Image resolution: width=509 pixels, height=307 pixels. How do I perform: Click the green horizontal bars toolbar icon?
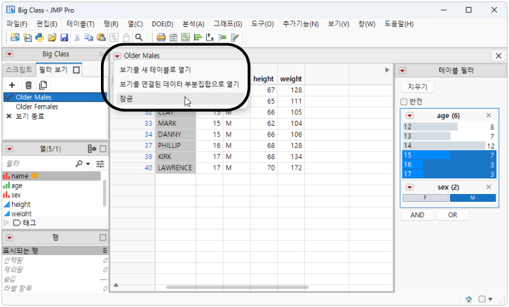pos(198,38)
